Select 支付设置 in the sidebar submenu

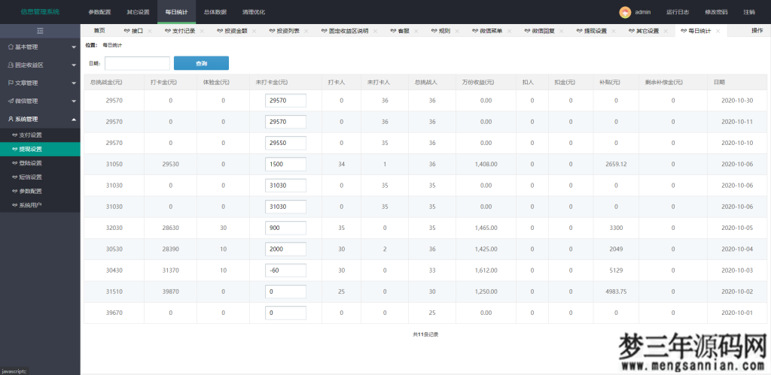31,135
